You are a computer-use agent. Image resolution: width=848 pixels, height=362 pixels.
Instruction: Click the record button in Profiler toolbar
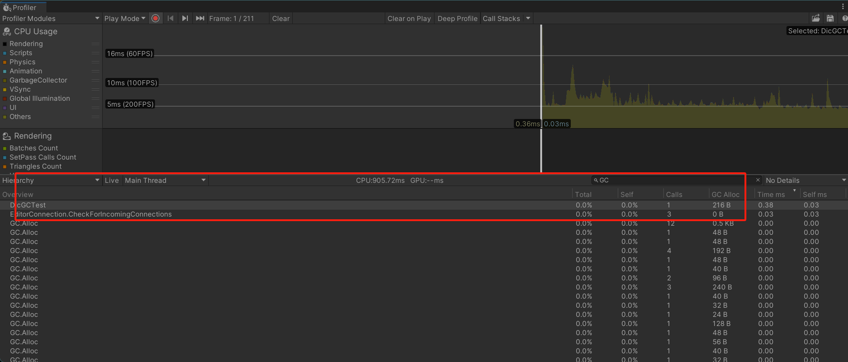(x=155, y=18)
